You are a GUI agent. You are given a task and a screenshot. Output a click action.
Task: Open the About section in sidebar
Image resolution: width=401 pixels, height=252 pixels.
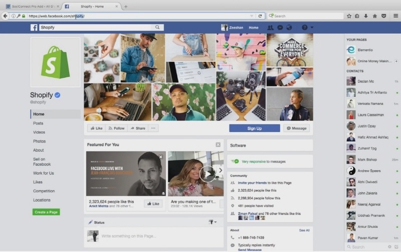point(39,150)
